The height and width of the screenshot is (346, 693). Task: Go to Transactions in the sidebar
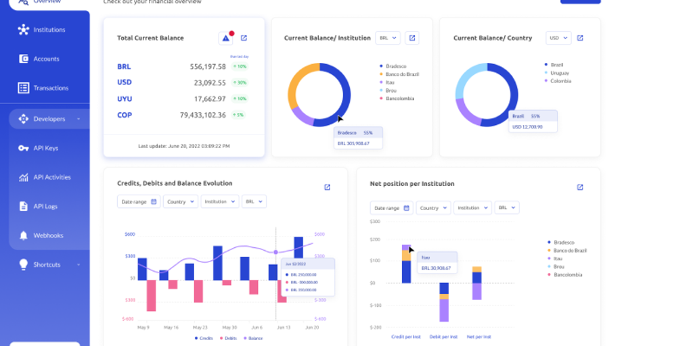point(50,88)
